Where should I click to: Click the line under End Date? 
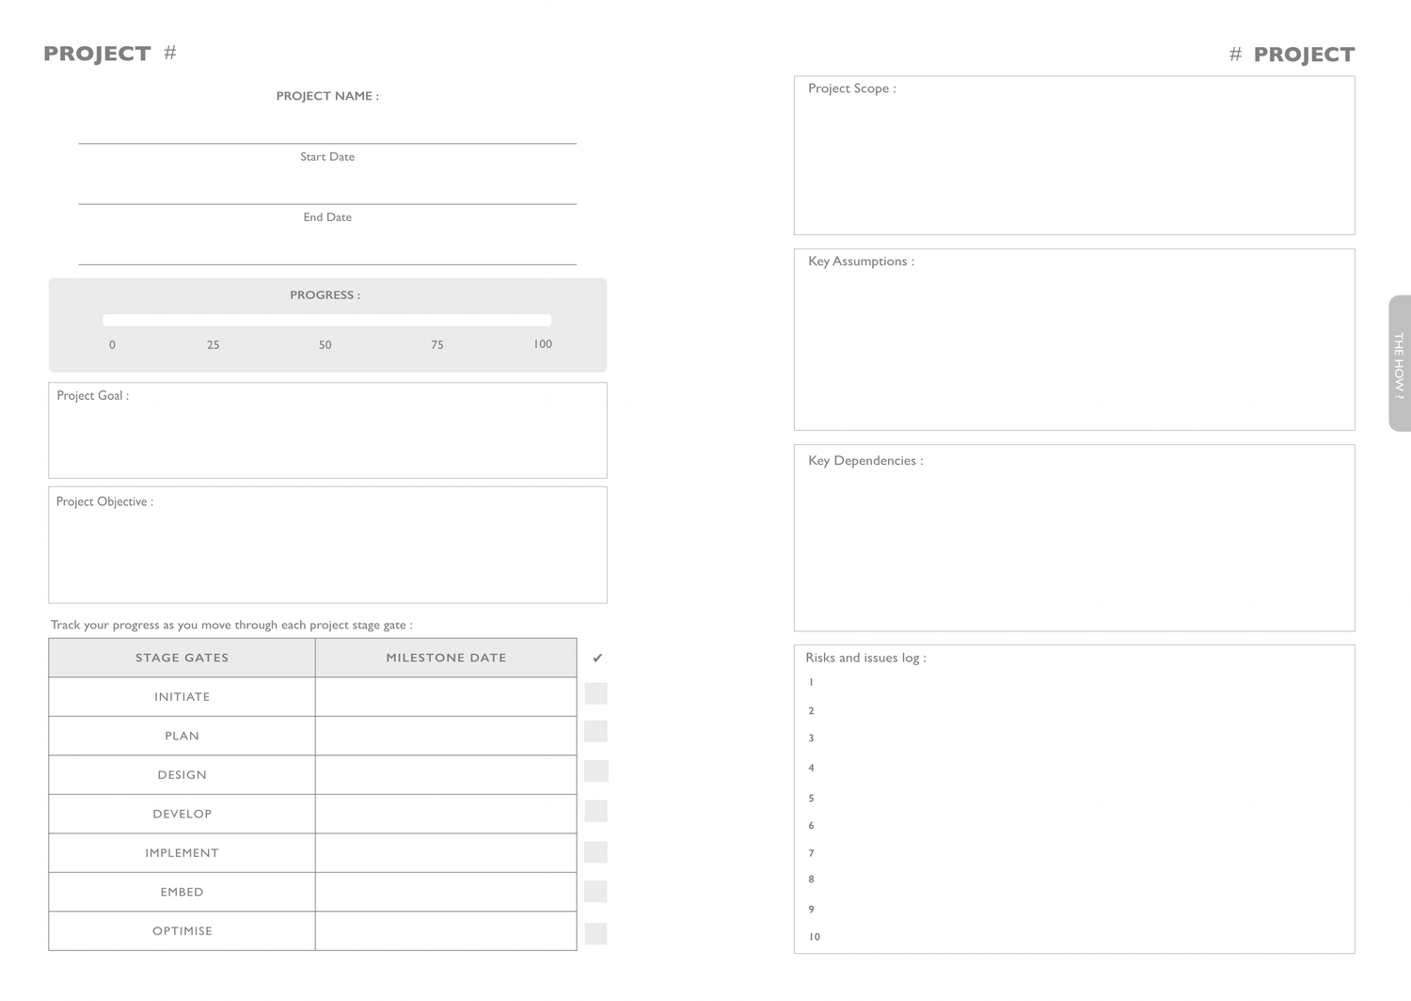coord(327,263)
